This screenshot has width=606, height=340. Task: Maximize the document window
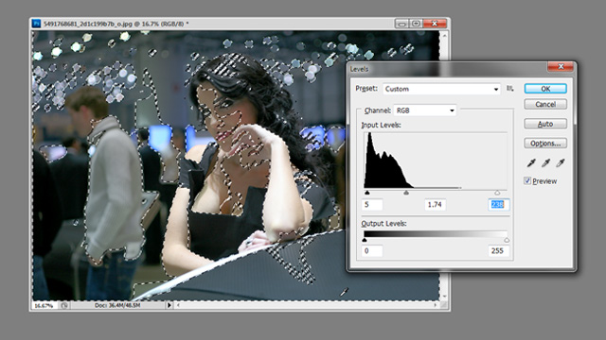[x=416, y=24]
